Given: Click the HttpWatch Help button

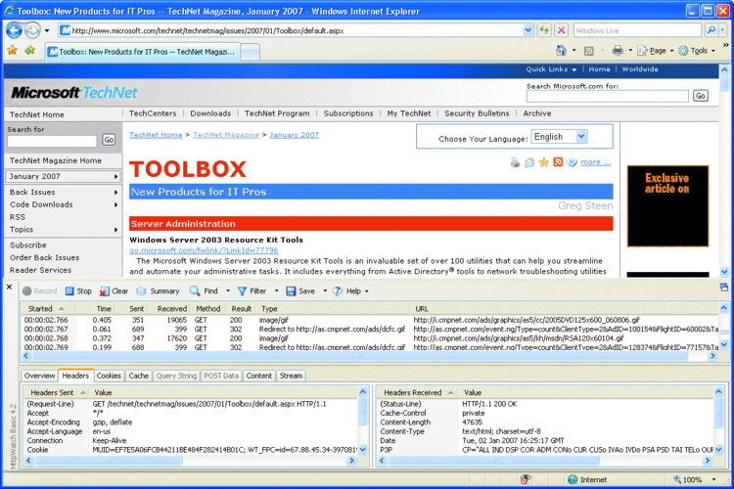Looking at the screenshot, I should coord(346,291).
